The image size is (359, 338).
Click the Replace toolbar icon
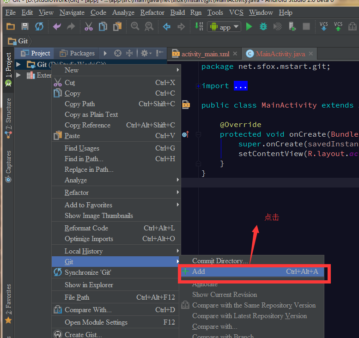pyautogui.click(x=149, y=26)
